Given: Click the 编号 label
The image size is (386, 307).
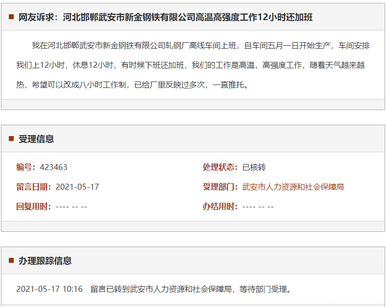Looking at the screenshot, I should [x=26, y=167].
